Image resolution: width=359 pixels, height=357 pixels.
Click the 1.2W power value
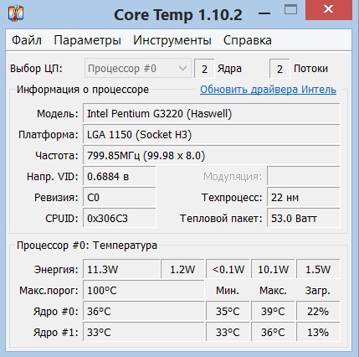(182, 269)
